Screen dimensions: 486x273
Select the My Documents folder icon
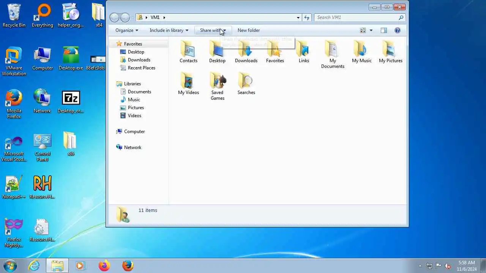(x=333, y=54)
